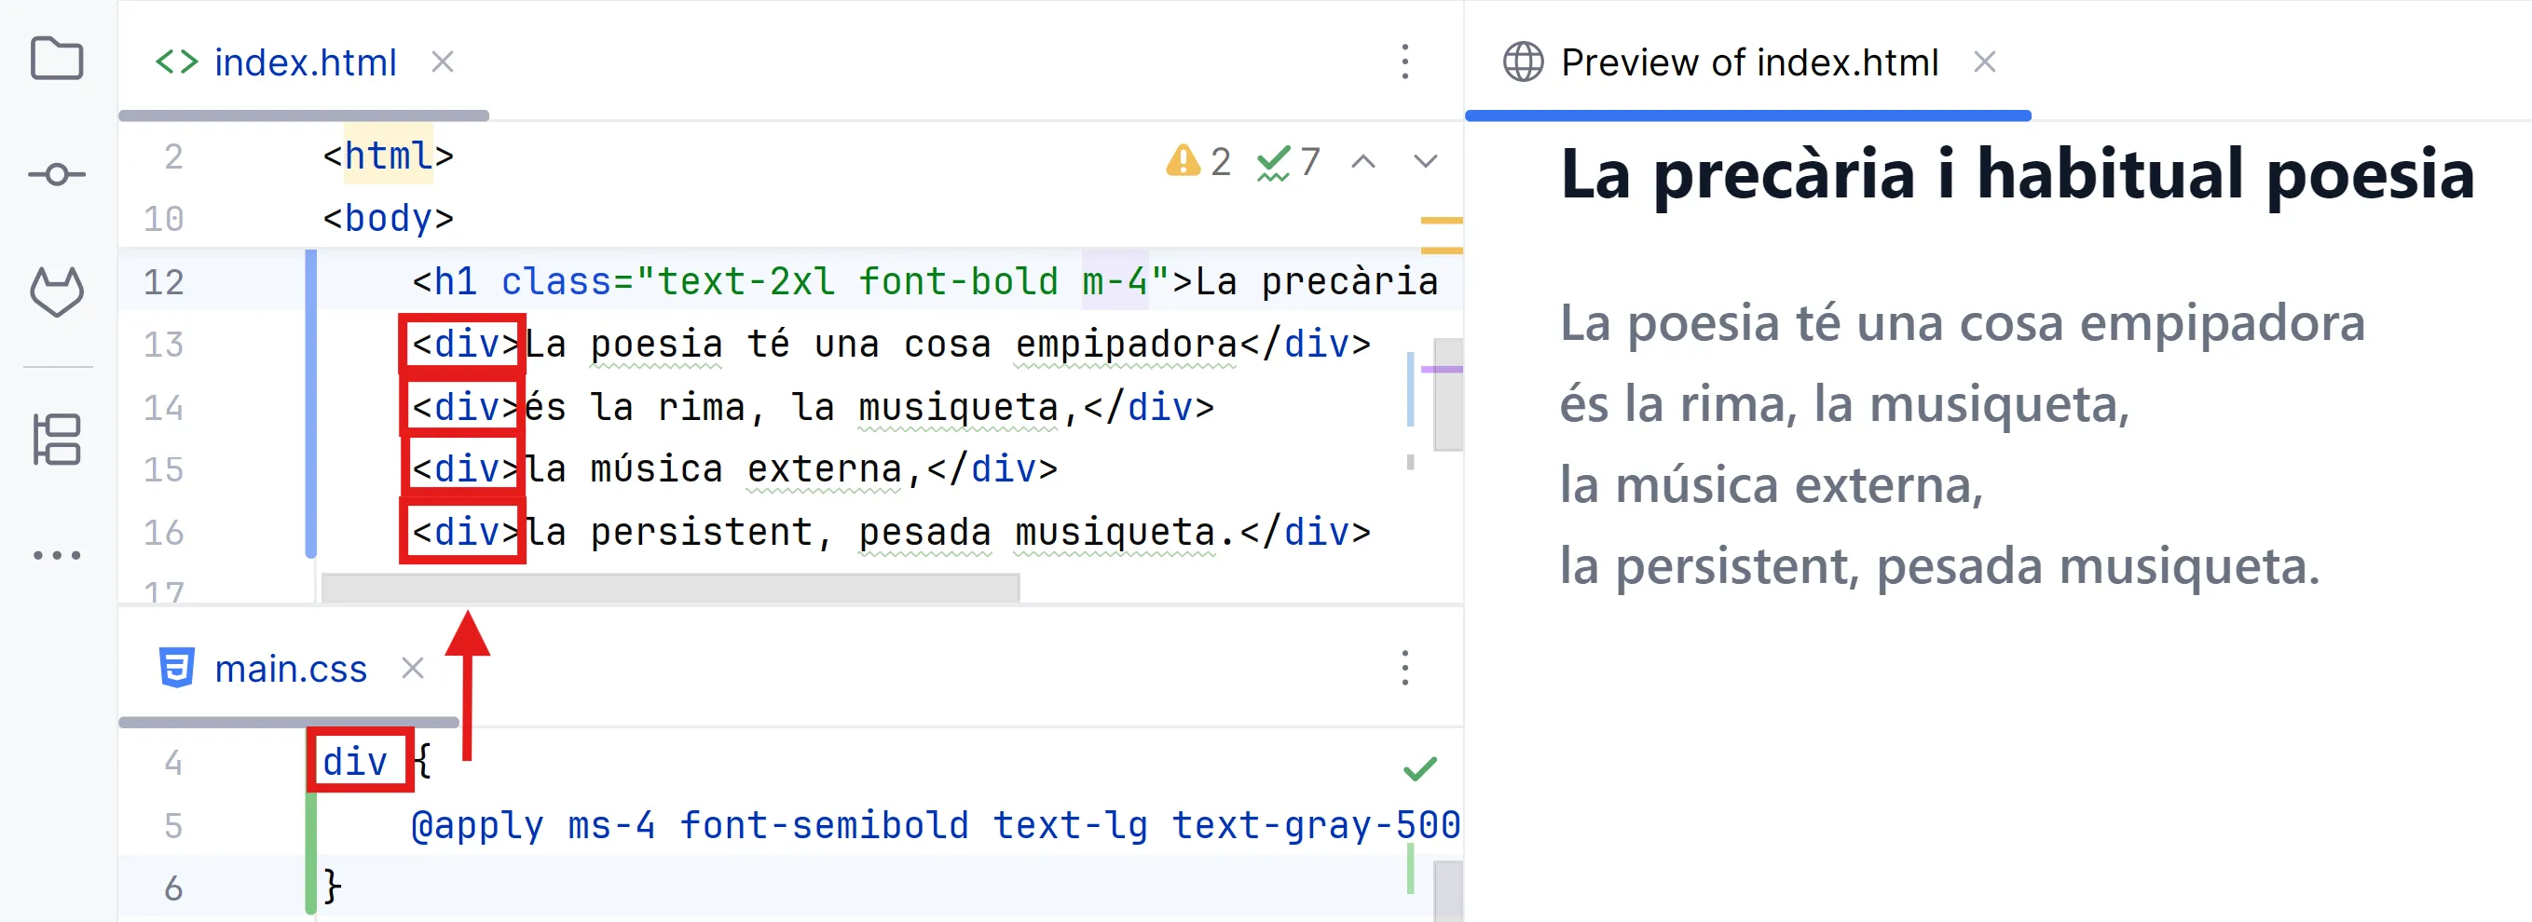
Task: Click the typo checkmark indicator showing 7
Action: click(1287, 161)
